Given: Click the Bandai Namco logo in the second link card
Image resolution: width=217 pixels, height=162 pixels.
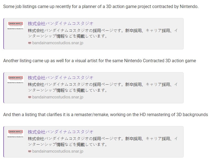Looking at the screenshot, I should [16, 80].
